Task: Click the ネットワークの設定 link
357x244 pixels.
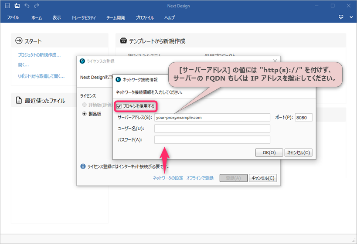Action: [168, 178]
